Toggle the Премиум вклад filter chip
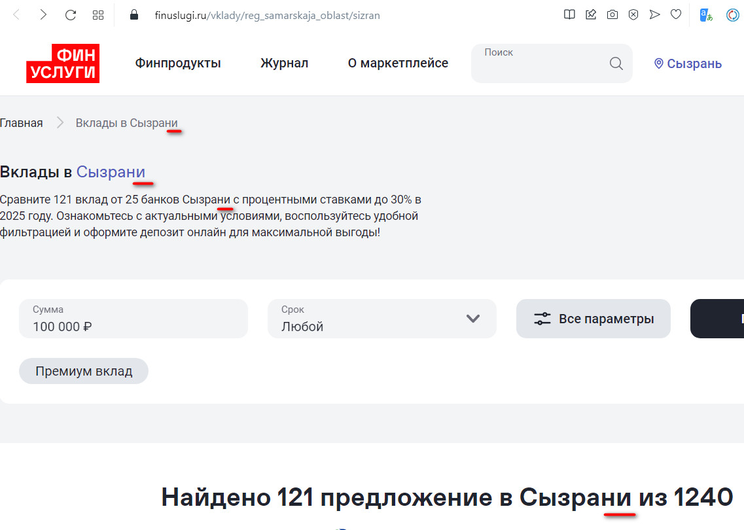Screen dimensions: 744x530 [x=84, y=371]
